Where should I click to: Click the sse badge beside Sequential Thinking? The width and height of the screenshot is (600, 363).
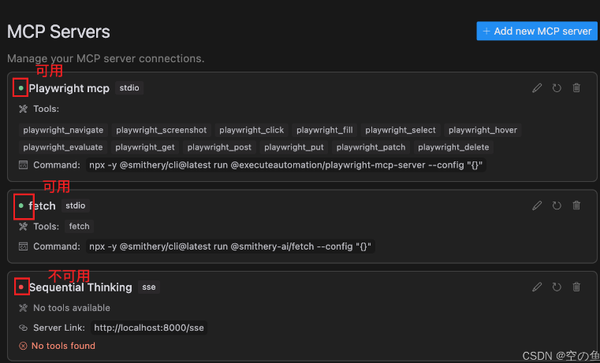click(149, 287)
